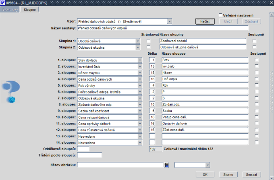Click the Smazat button
274x180 pixels.
tap(251, 175)
